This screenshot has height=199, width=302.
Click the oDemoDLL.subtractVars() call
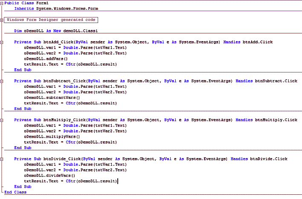point(52,98)
